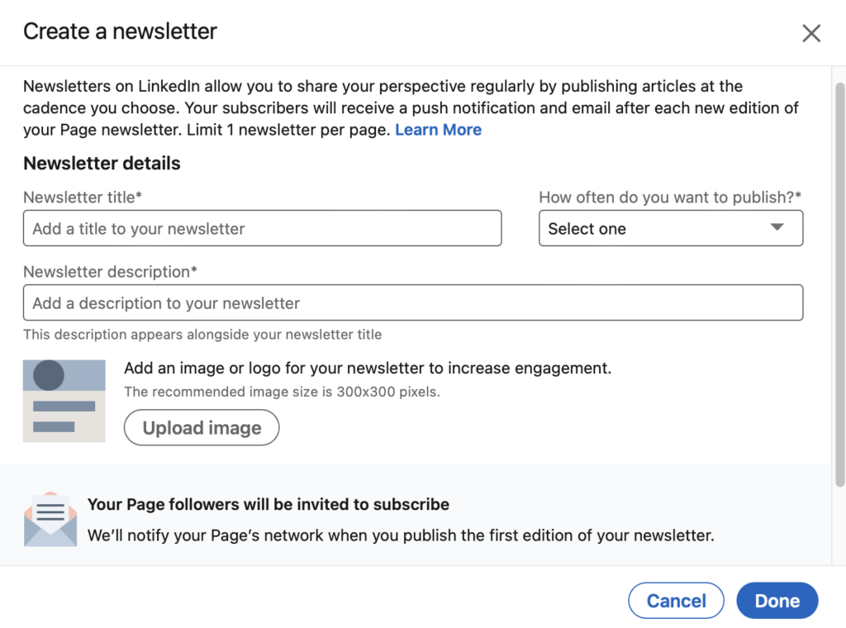Click the 'Newsletter title*' field label
Viewport: 846px width, 628px height.
click(83, 197)
